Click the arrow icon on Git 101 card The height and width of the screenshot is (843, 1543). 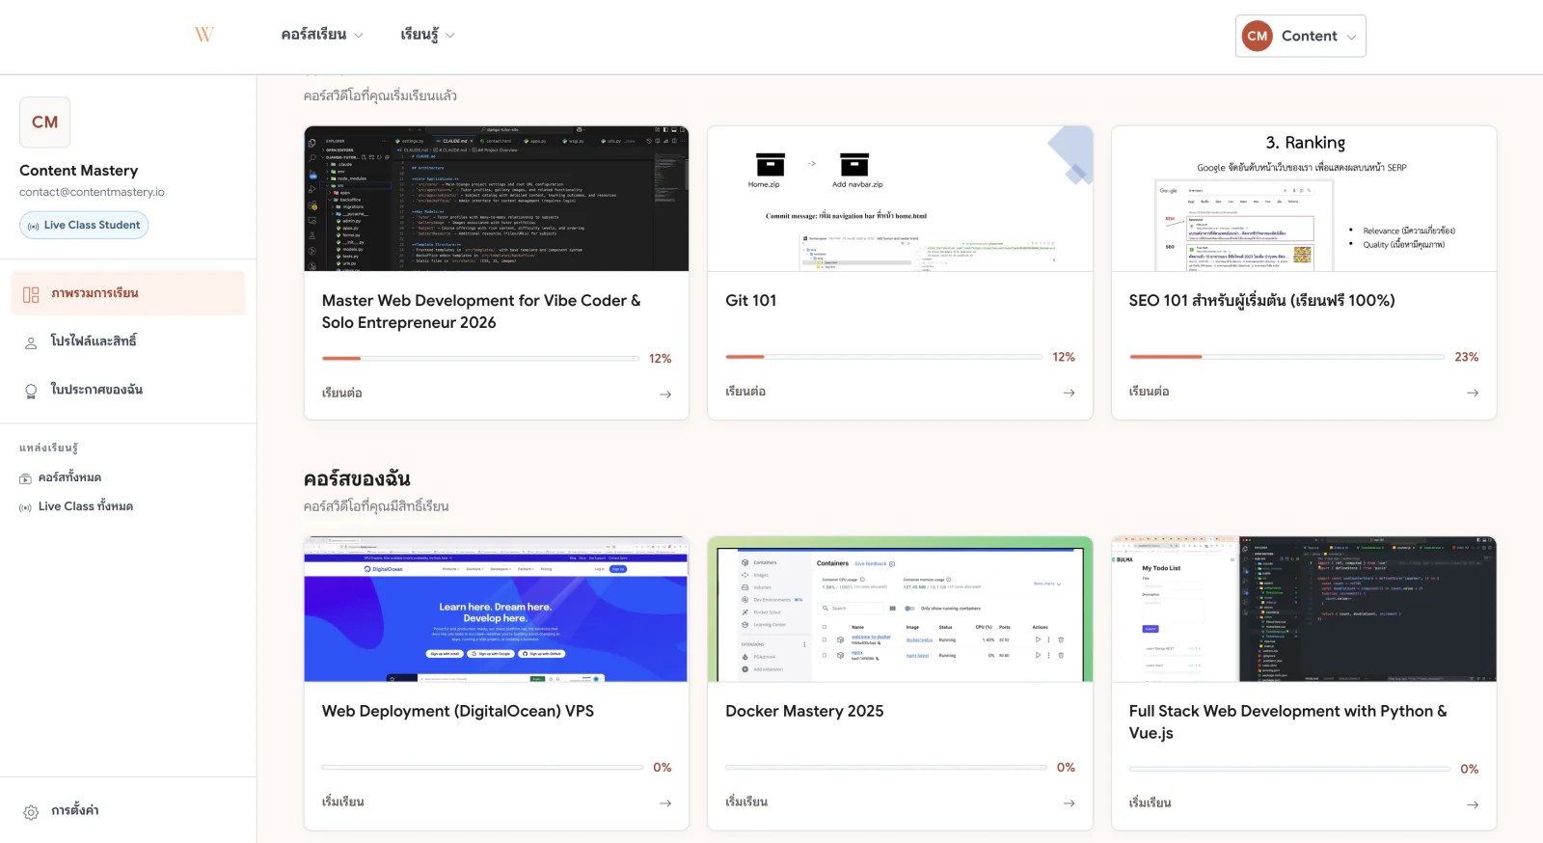click(1069, 393)
